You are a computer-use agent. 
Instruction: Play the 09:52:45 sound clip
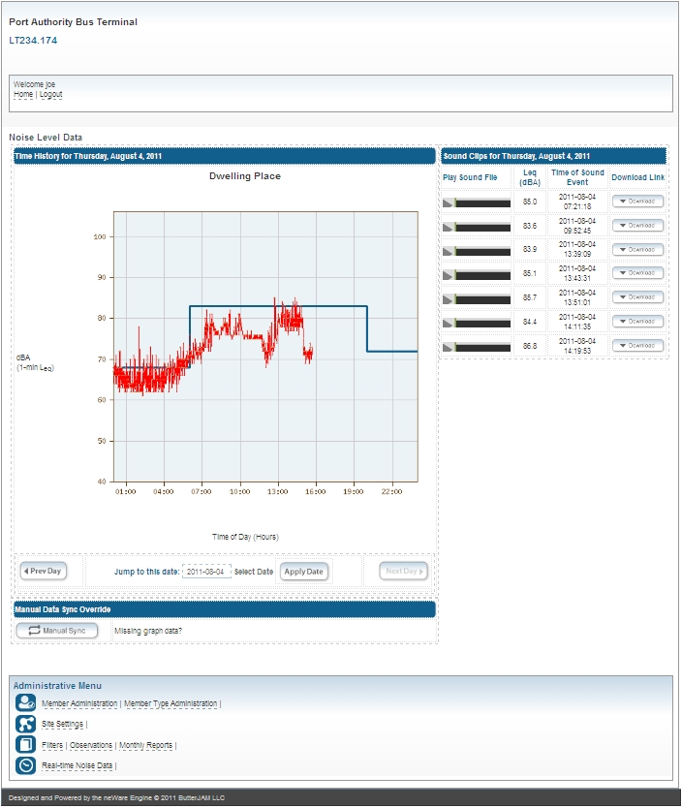point(448,227)
